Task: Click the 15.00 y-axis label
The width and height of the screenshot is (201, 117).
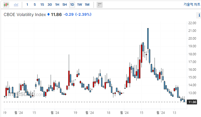Action: 192,77
